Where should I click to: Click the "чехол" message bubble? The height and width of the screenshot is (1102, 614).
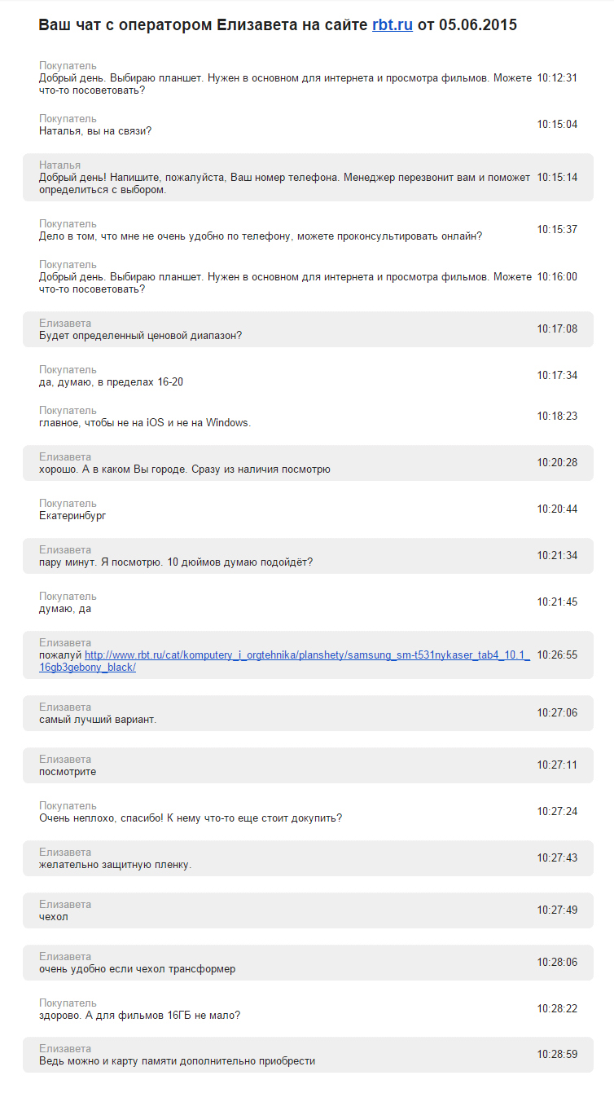308,910
